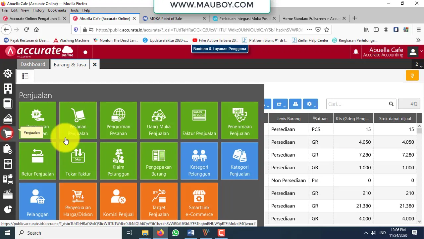Open the Komisi Penjual tile

[x=118, y=201]
